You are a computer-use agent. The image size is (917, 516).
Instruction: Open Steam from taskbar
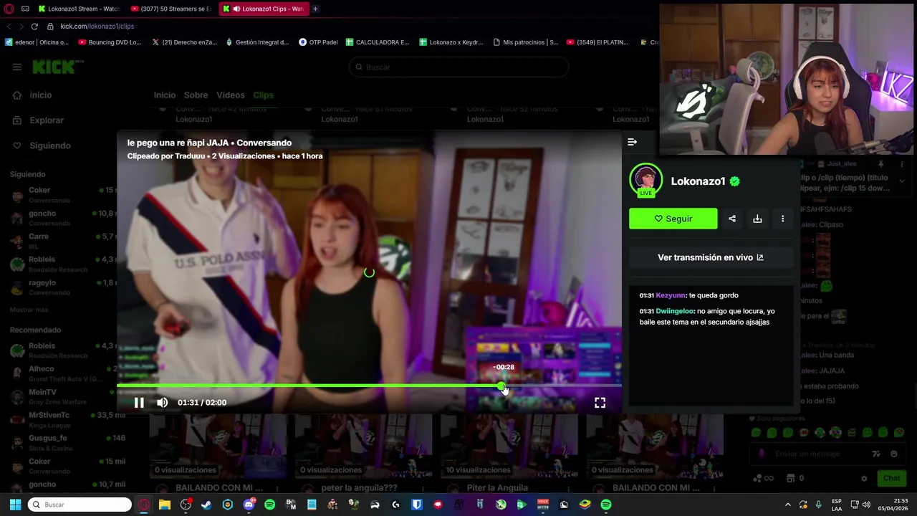tap(206, 505)
